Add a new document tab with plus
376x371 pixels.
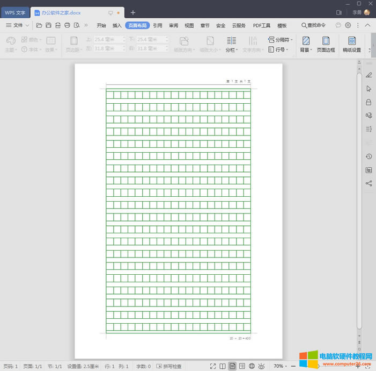click(133, 12)
